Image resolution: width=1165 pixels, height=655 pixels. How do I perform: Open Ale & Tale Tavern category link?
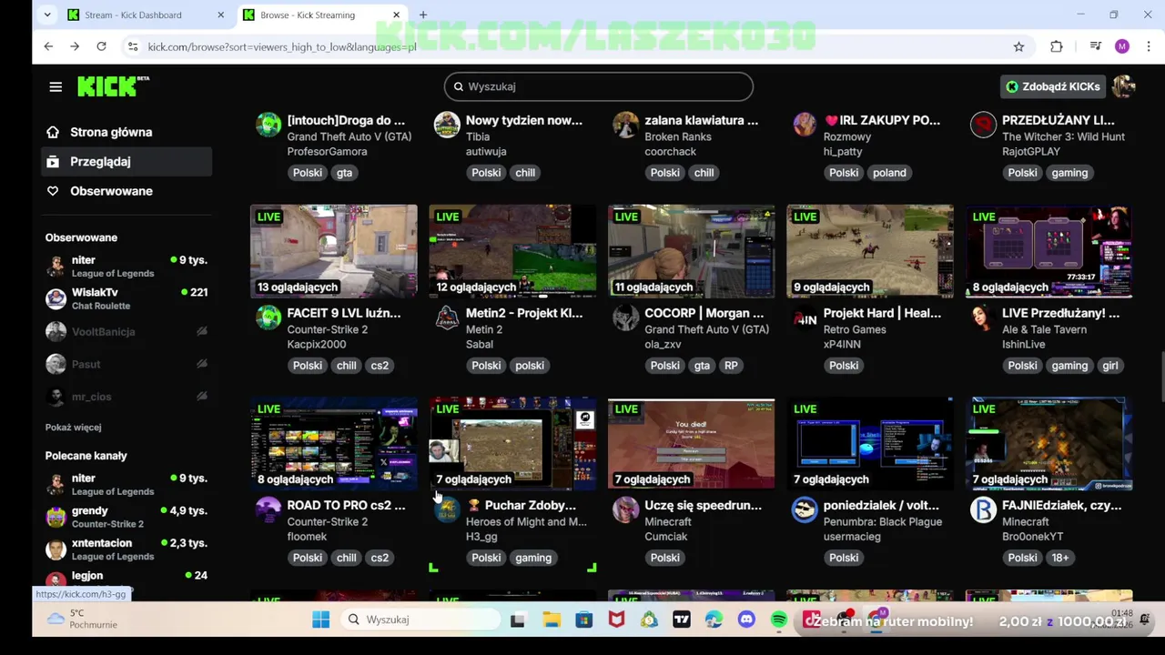1044,329
